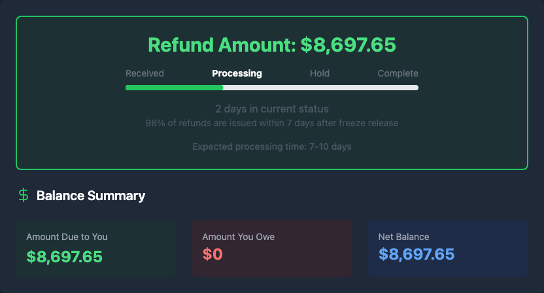Click the green filled progress bar segment

(174, 88)
